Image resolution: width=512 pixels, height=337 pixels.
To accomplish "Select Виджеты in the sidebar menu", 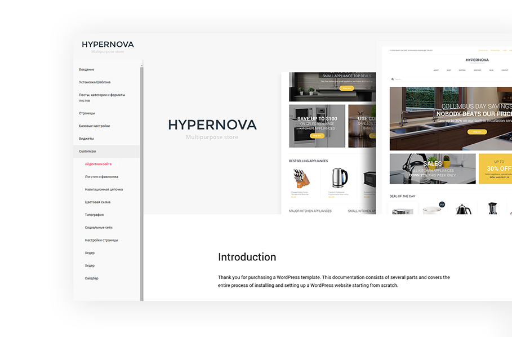I will tap(86, 139).
